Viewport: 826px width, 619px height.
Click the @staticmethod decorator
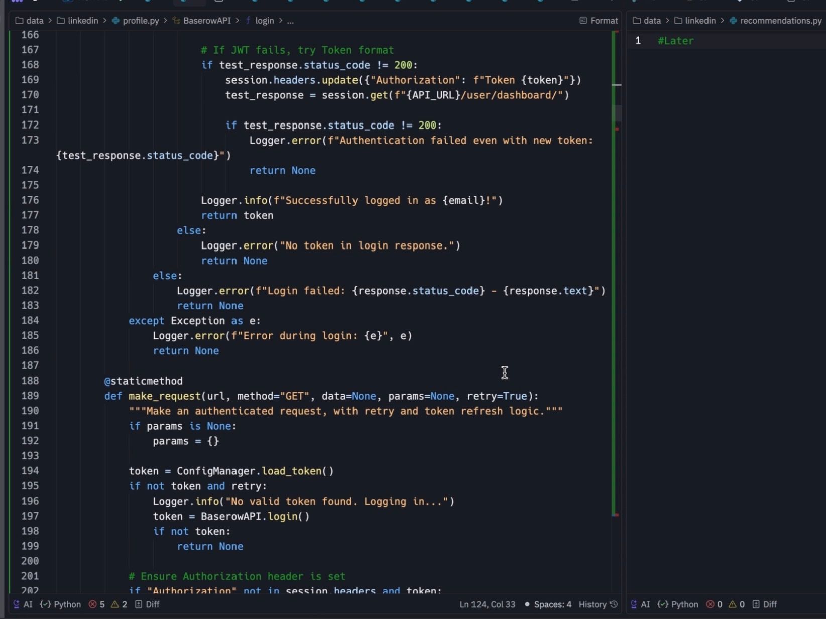tap(143, 381)
